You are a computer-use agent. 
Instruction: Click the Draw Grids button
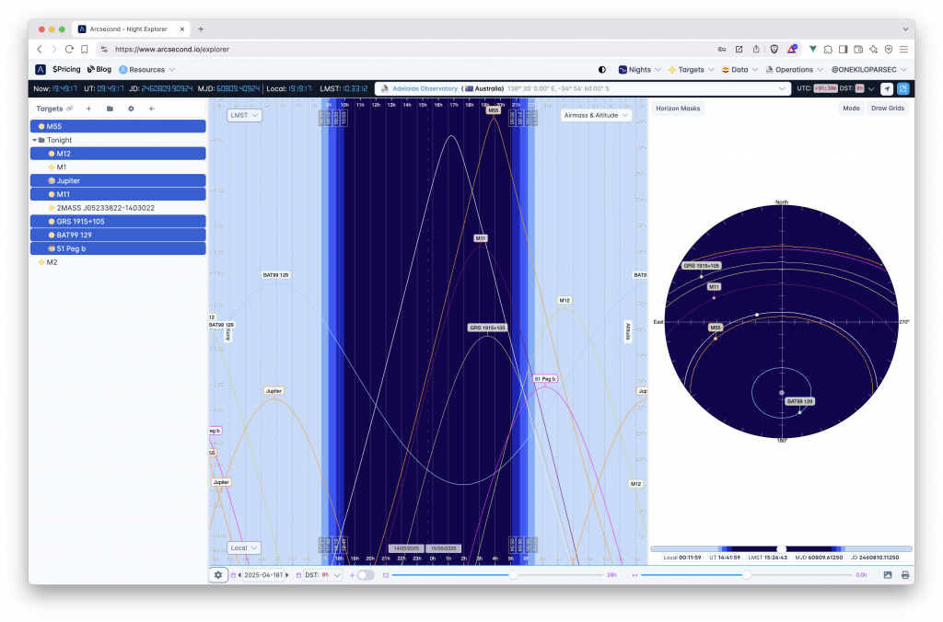point(888,109)
